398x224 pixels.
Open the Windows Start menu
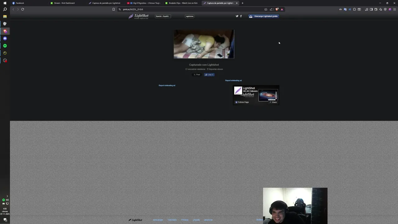pyautogui.click(x=5, y=3)
